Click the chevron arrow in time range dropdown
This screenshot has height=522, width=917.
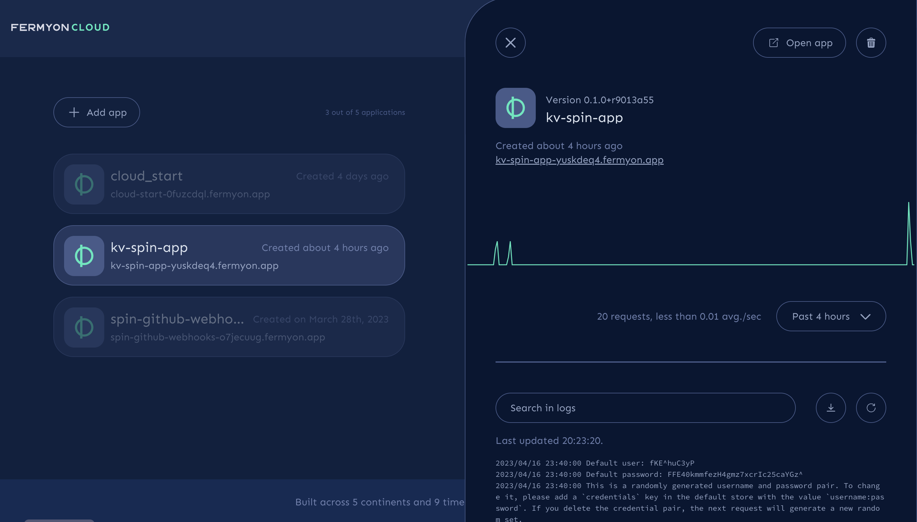point(865,317)
